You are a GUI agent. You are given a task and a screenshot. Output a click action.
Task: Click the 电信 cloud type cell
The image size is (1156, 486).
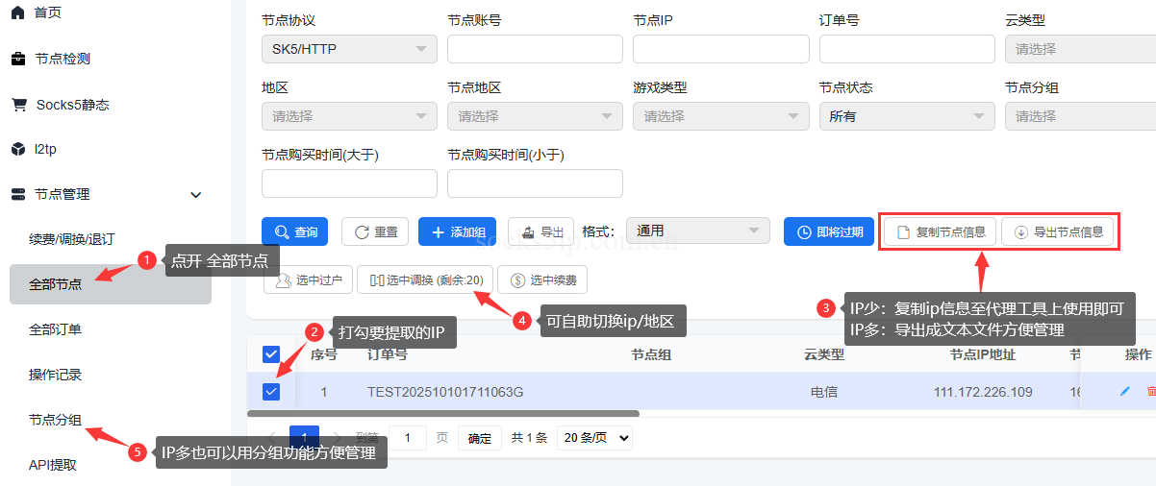pos(824,392)
